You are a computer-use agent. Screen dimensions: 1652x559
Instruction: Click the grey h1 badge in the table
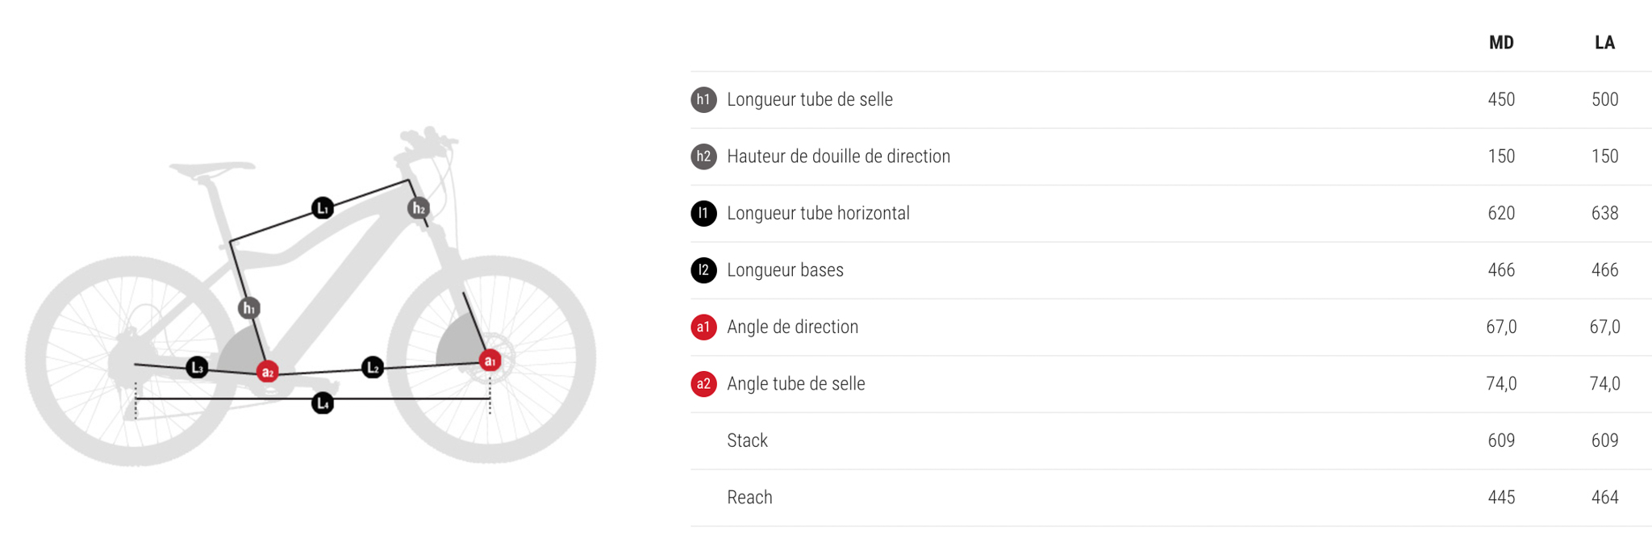pyautogui.click(x=703, y=100)
